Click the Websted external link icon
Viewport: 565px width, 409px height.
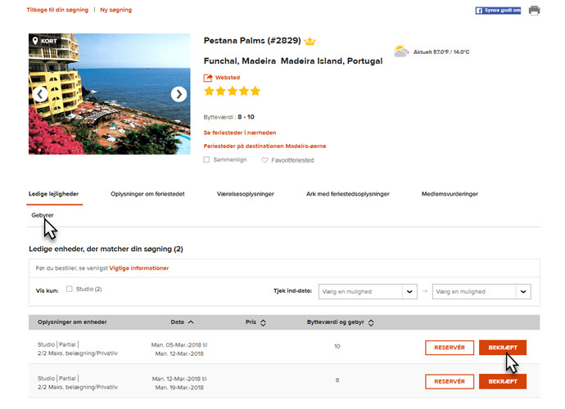tap(208, 78)
